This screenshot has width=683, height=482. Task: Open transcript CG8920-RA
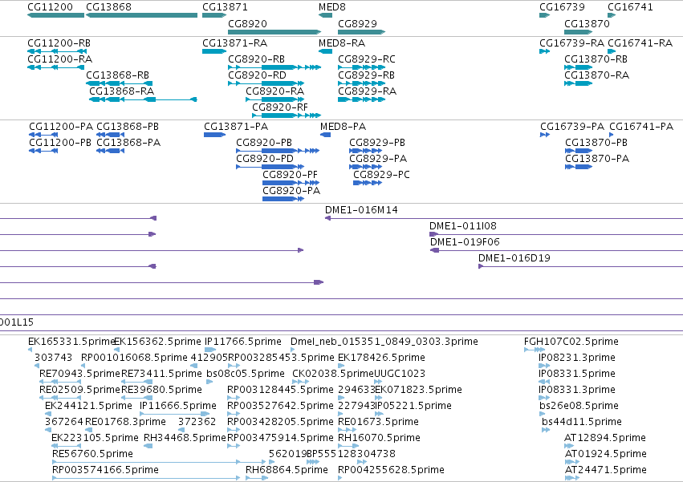[274, 91]
